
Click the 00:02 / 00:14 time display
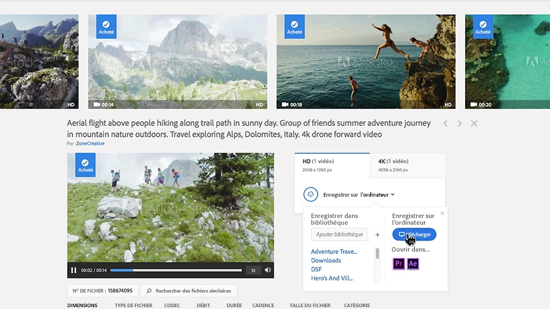point(94,270)
